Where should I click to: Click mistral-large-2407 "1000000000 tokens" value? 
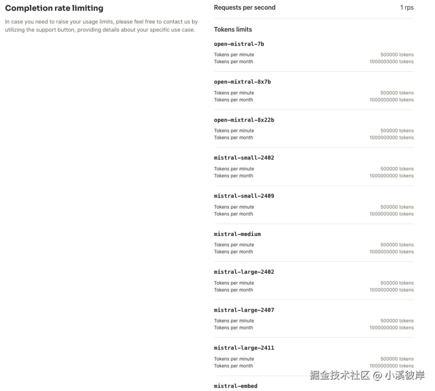point(391,328)
